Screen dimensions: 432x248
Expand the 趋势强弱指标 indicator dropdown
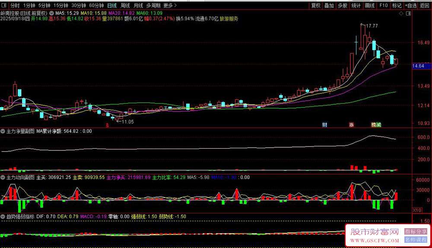click(x=3, y=216)
